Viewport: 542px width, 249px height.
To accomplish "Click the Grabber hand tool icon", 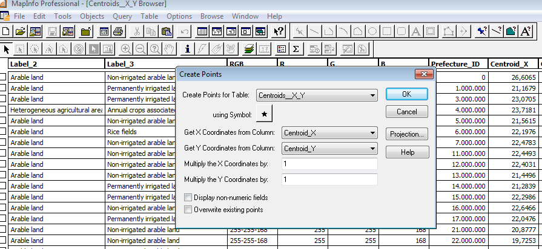I will point(170,50).
